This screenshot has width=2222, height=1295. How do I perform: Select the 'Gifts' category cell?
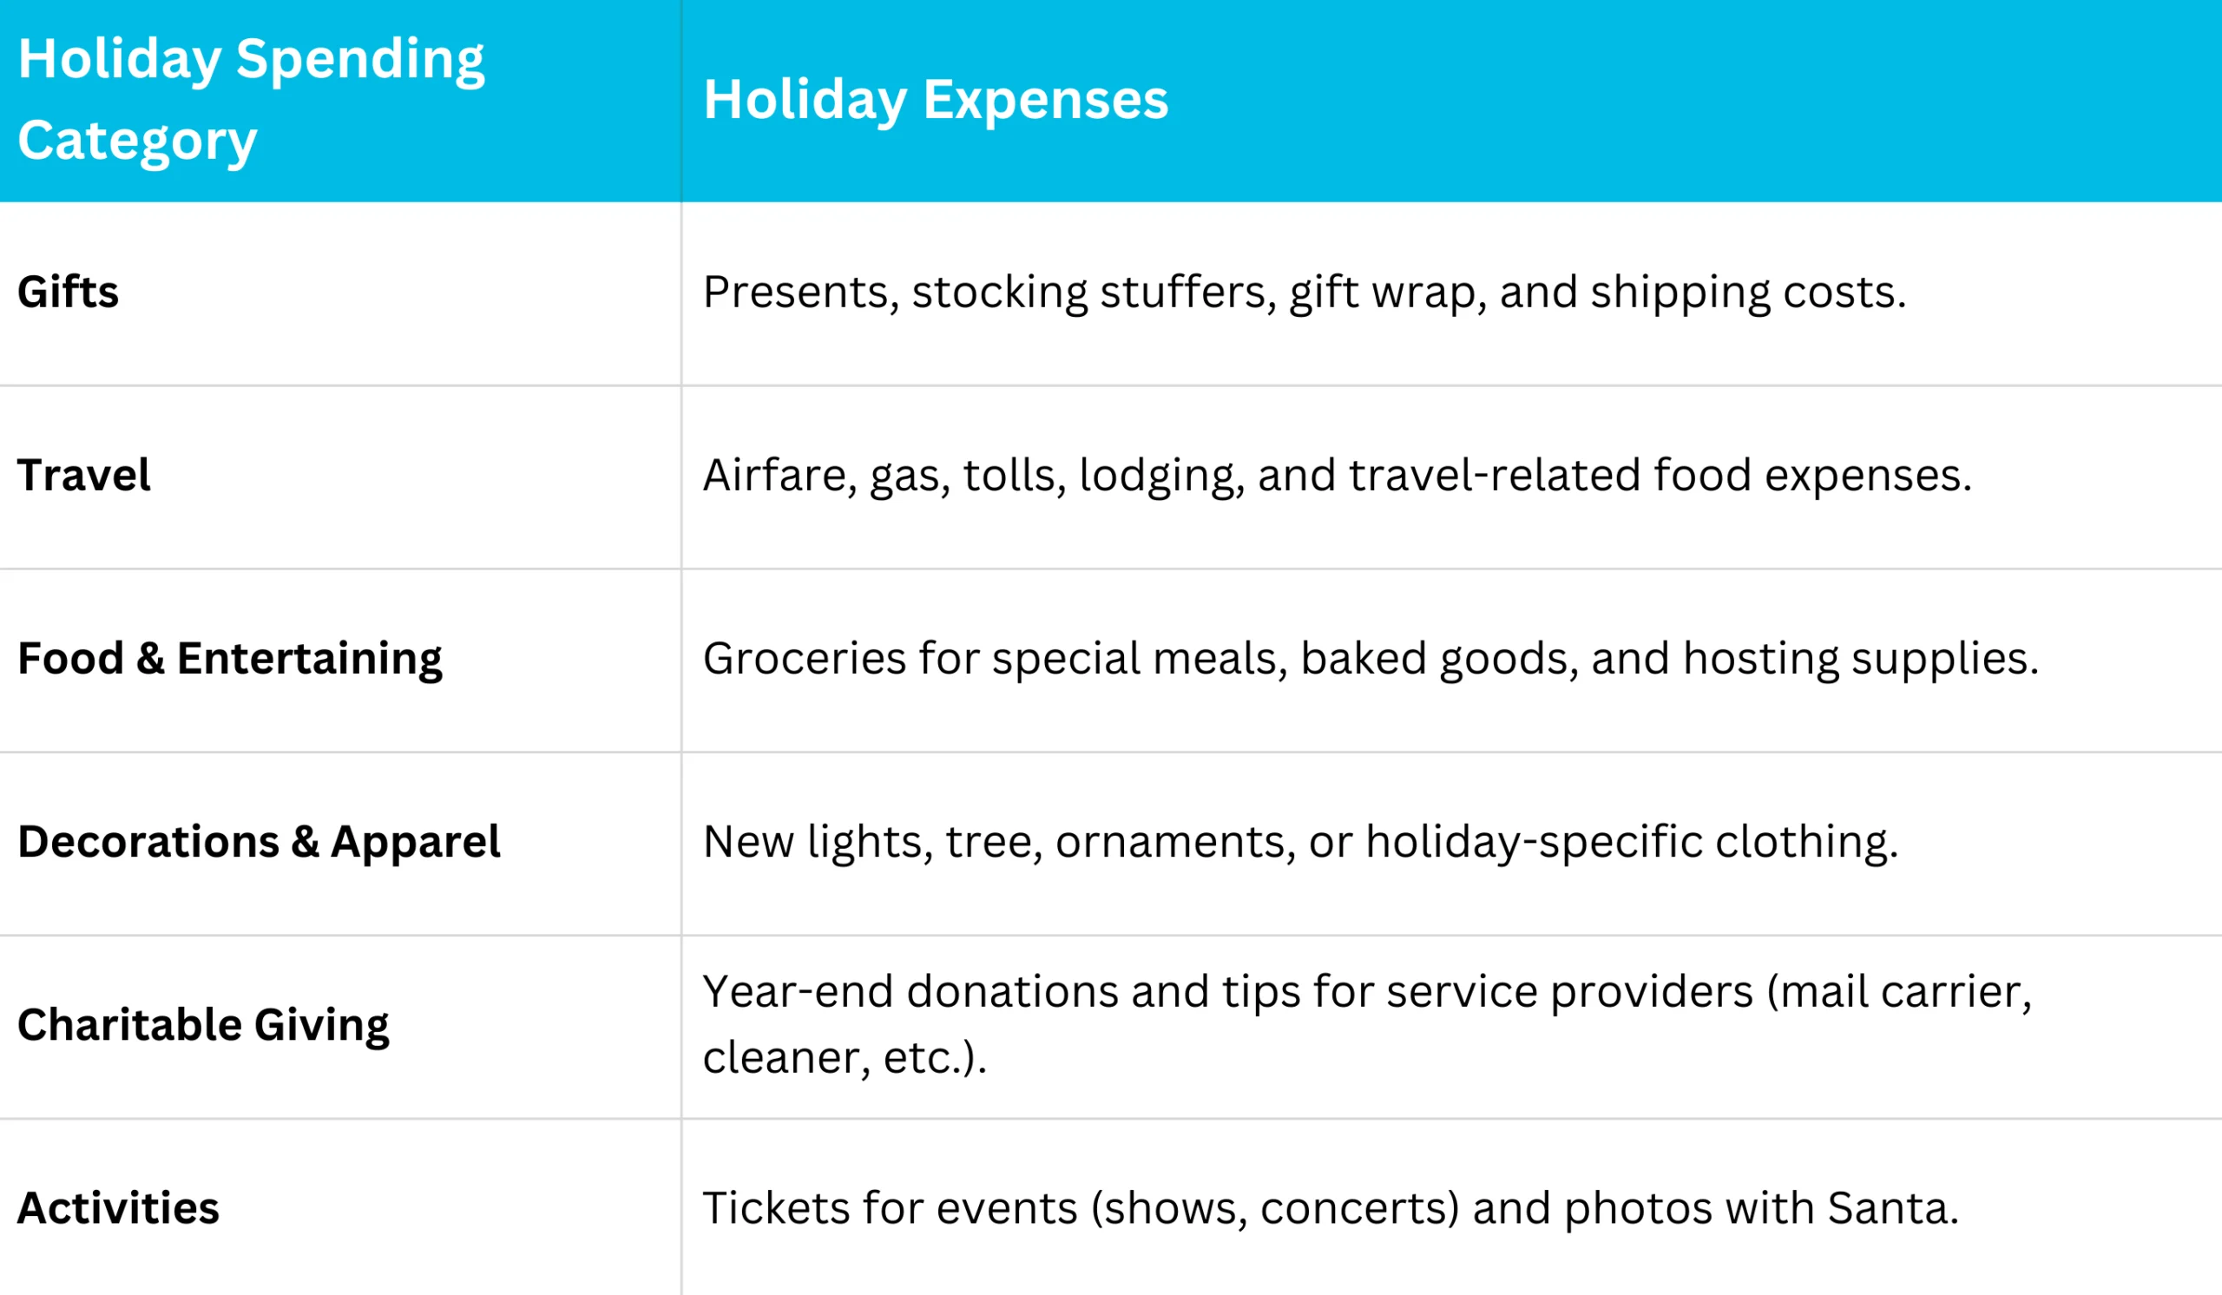click(68, 292)
